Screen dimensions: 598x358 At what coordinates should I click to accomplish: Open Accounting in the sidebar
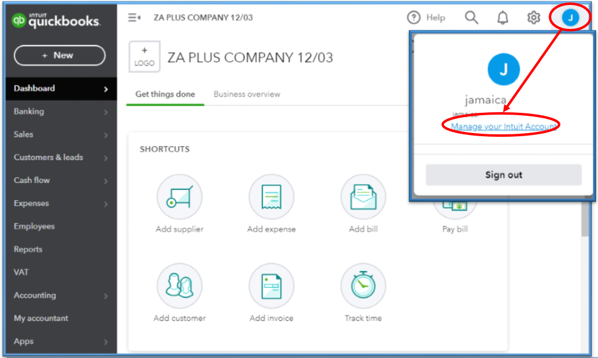click(x=62, y=296)
